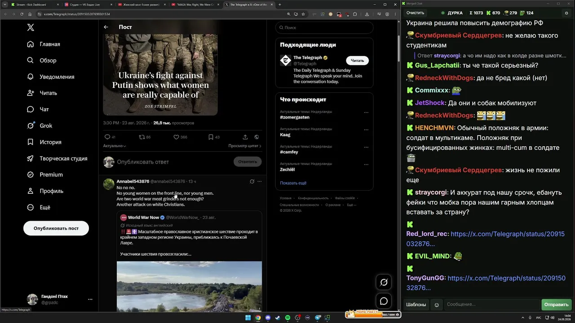The image size is (575, 323).
Task: Click the Ответить reply button
Action: click(248, 161)
